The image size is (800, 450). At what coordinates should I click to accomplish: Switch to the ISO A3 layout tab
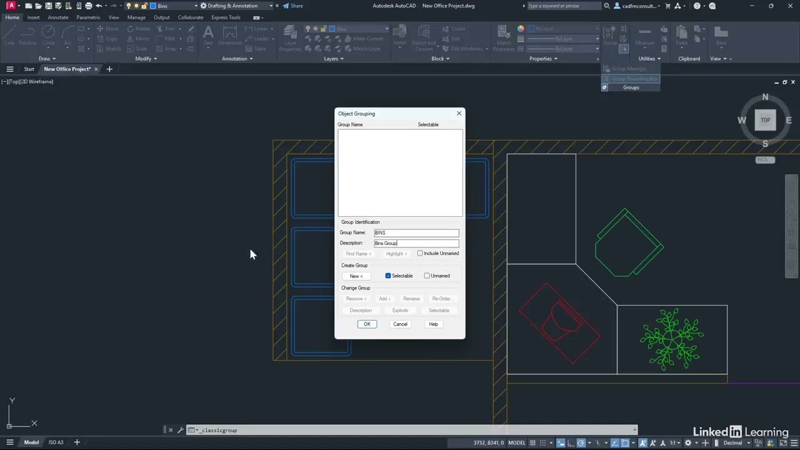[x=56, y=442]
